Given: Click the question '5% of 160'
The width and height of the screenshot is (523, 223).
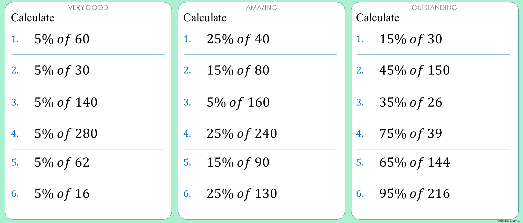Looking at the screenshot, I should tap(238, 103).
